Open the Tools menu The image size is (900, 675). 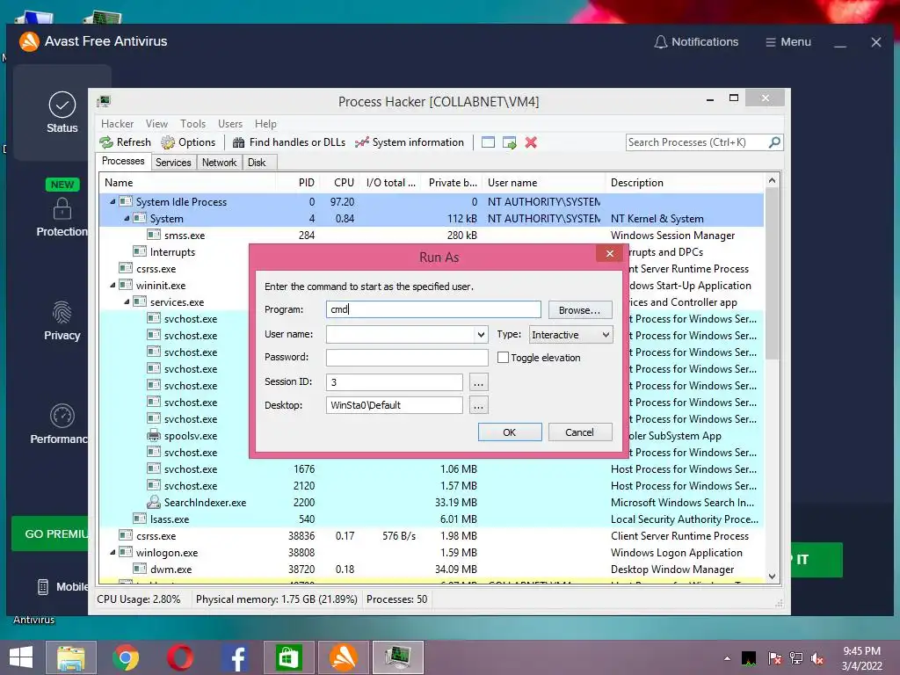coord(192,124)
